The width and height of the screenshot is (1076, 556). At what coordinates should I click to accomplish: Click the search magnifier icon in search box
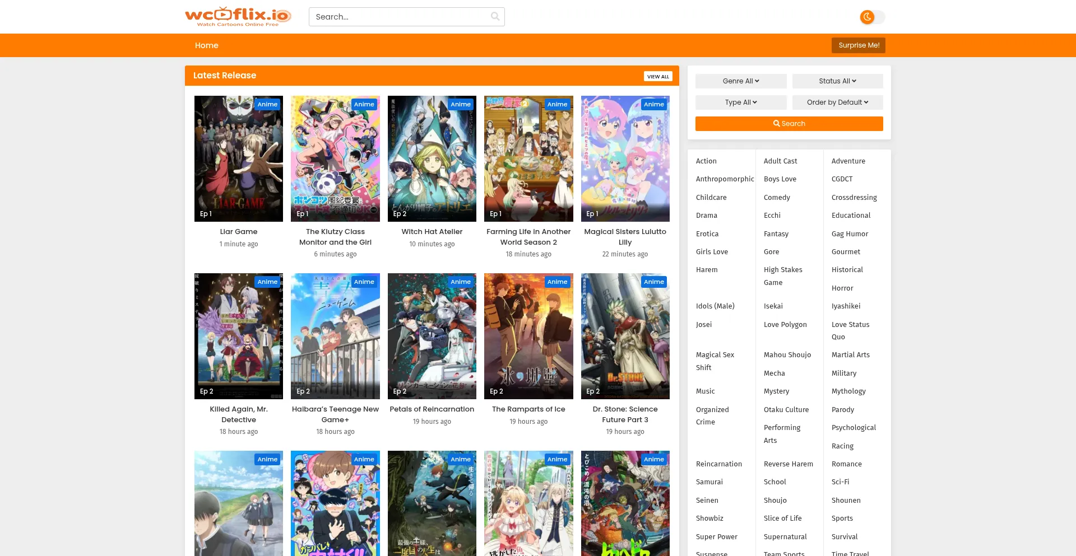495,16
